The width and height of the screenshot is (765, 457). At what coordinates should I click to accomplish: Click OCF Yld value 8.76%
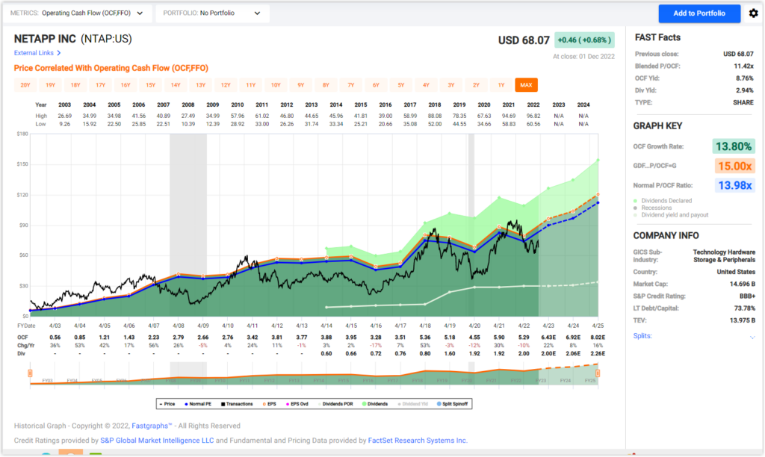[x=745, y=78]
